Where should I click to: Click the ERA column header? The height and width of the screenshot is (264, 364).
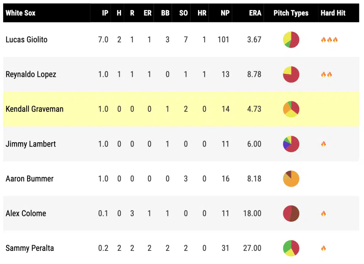coord(255,13)
